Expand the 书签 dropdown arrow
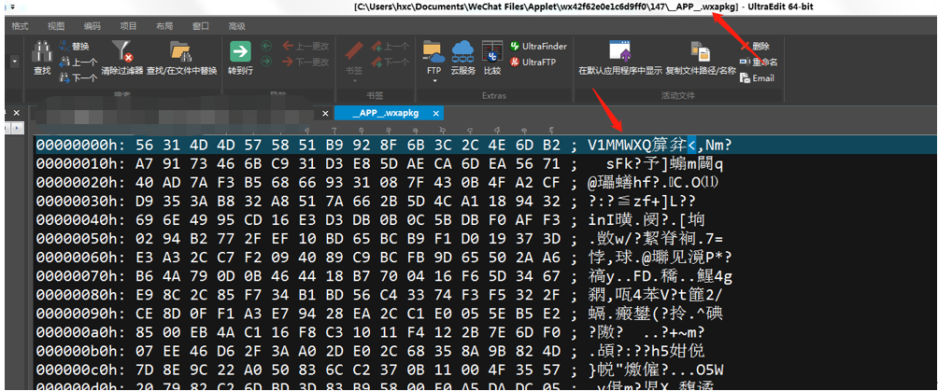Screen dimensions: 938x391 pos(354,80)
